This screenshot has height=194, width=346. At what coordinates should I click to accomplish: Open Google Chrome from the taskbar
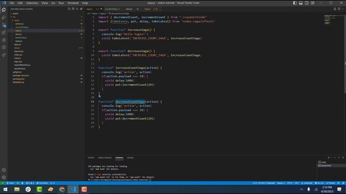click(x=62, y=189)
